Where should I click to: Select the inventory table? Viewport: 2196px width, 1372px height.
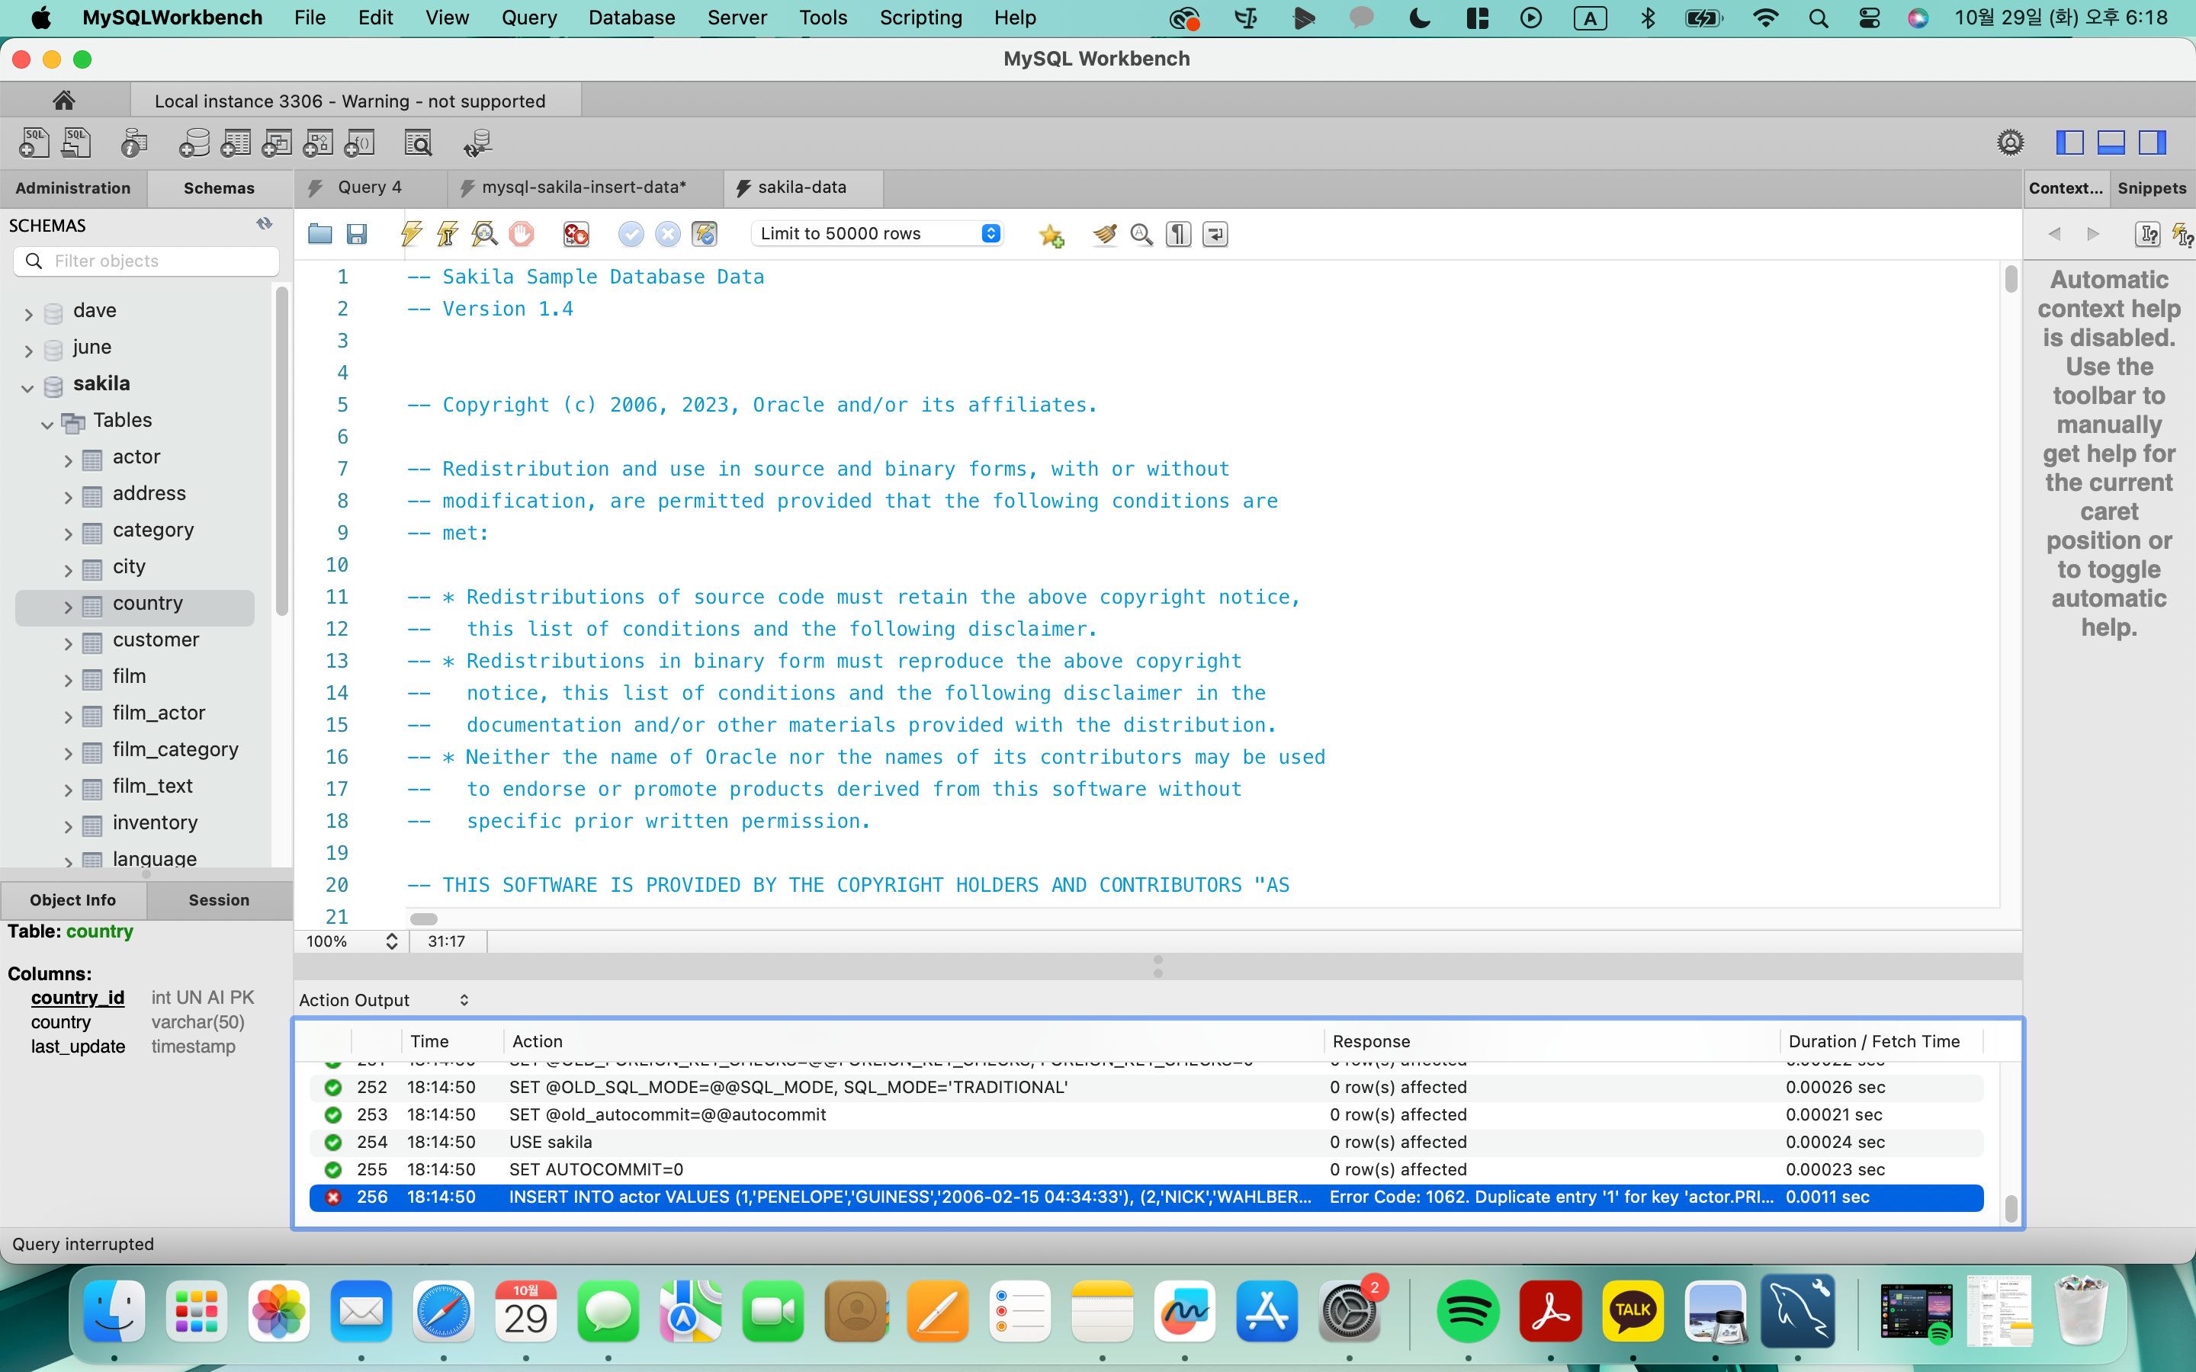click(x=154, y=823)
